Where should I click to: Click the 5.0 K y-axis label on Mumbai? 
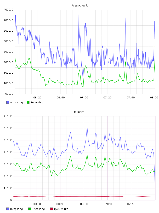pos(8,140)
